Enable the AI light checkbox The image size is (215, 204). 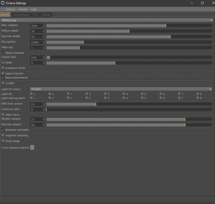(x=3, y=83)
